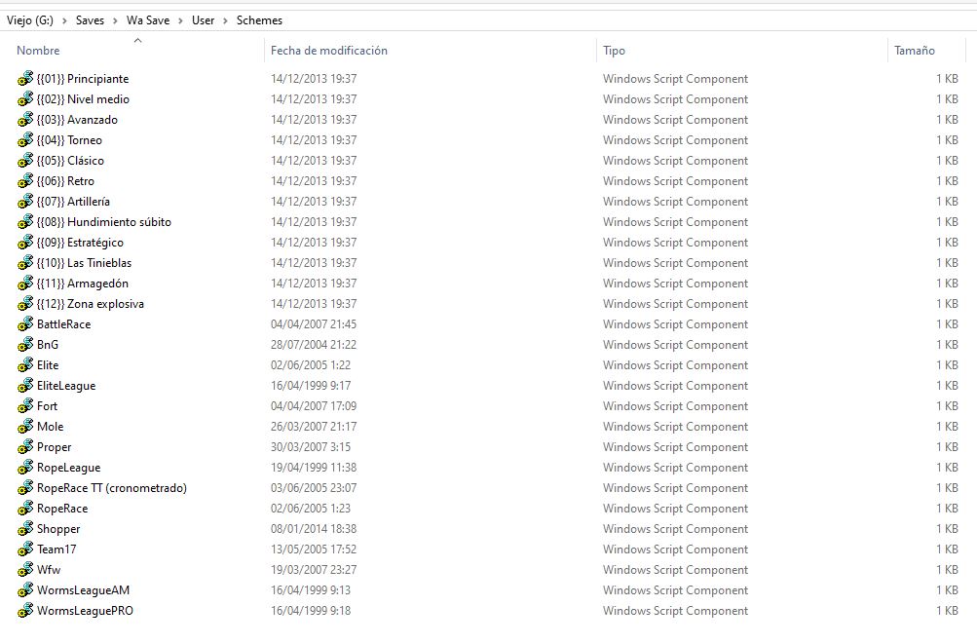Viewport: 977px width, 644px height.
Task: Click the Tipo cell of the Fort row
Action: tap(675, 406)
